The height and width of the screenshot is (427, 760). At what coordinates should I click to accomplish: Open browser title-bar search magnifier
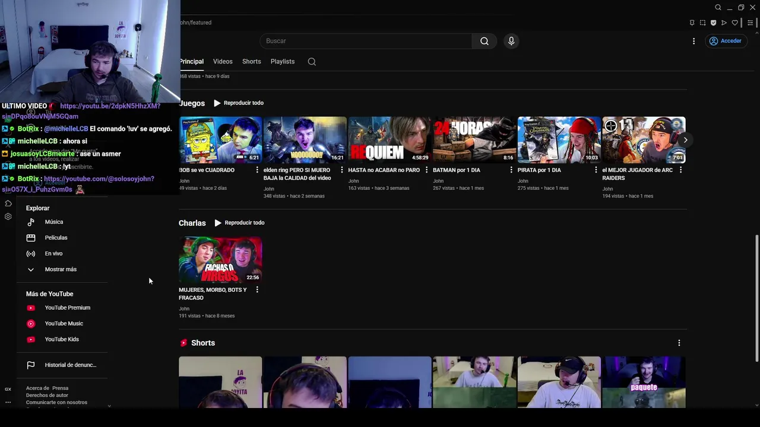(718, 8)
